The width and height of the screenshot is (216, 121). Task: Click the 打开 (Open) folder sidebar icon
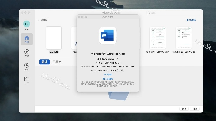point(26,79)
